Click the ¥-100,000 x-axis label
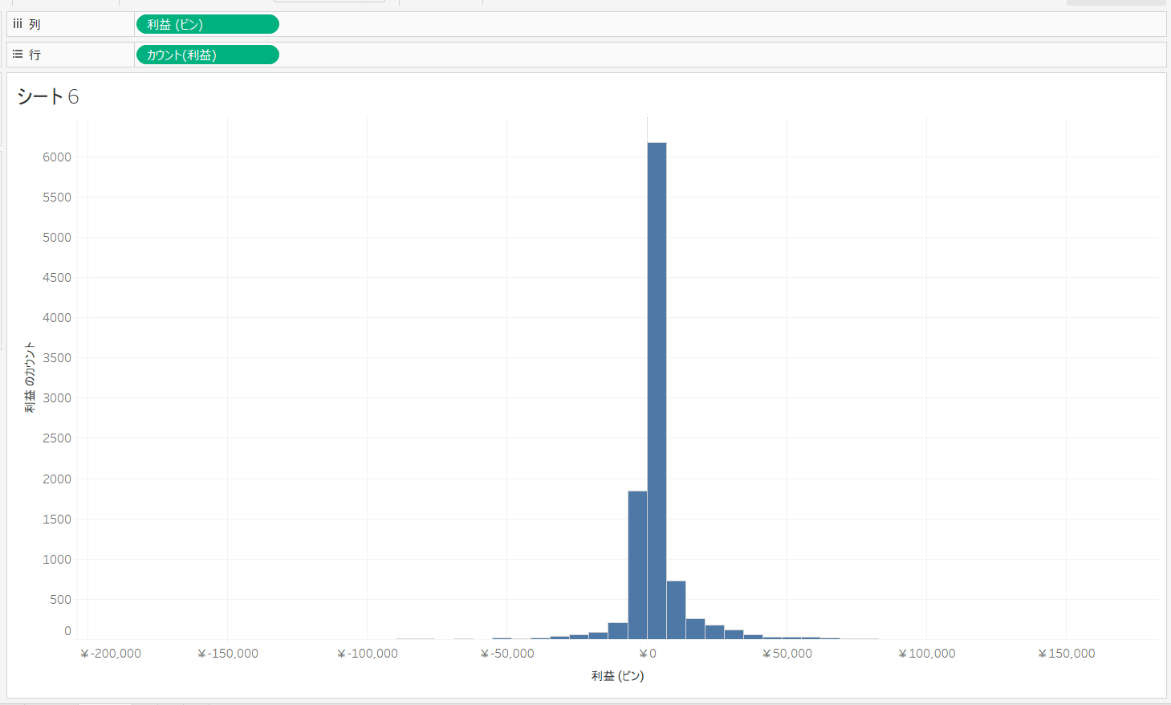Screen dimensions: 1171x705 [x=368, y=654]
